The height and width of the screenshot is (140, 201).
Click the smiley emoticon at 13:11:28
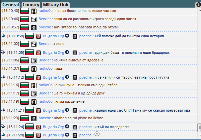tap(97, 134)
